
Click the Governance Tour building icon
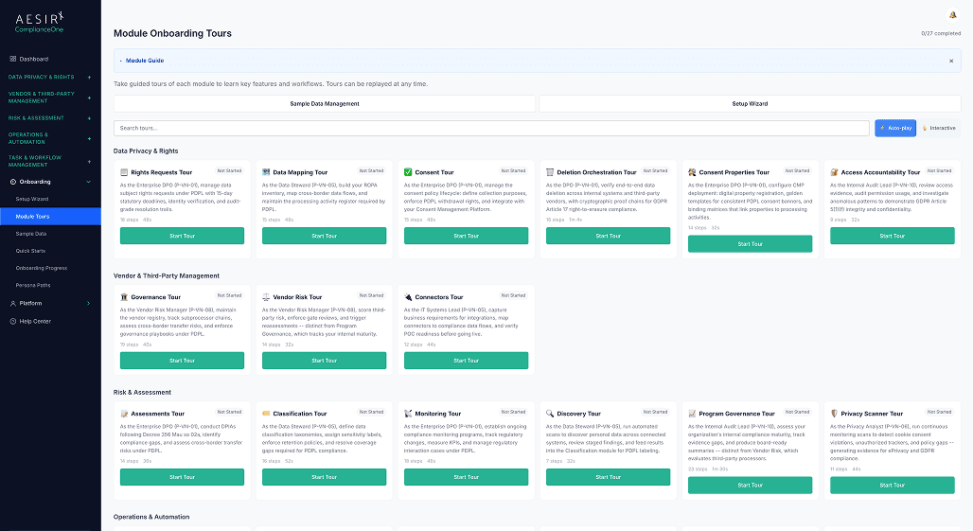click(124, 297)
